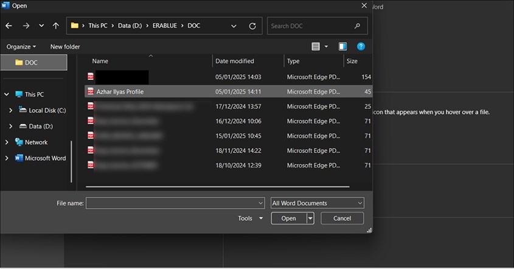The image size is (514, 269).
Task: Expand the address bar history dropdown
Action: (x=234, y=26)
